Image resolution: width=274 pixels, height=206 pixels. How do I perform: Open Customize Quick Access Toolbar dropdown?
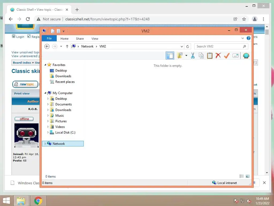click(64, 31)
